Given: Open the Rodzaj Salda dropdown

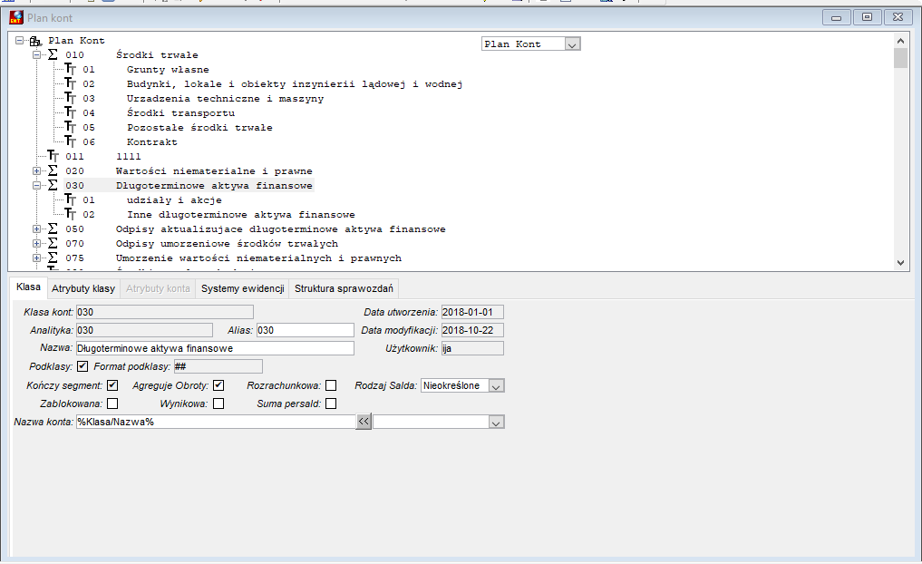Looking at the screenshot, I should (496, 385).
